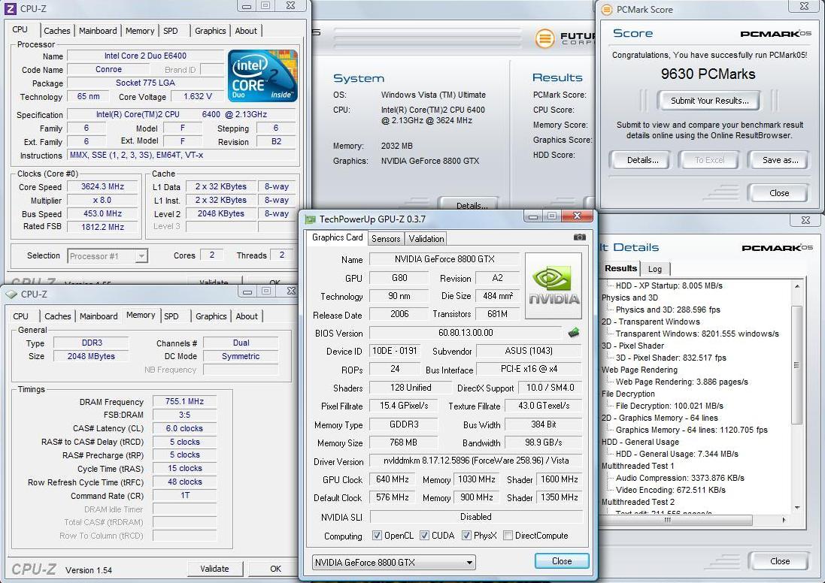The width and height of the screenshot is (825, 583).
Task: Select 'Video Encoding: 672.511 KB/s' result row
Action: [670, 490]
